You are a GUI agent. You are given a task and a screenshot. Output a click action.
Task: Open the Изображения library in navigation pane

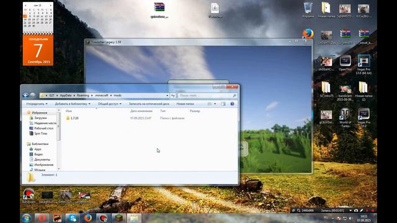point(42,165)
